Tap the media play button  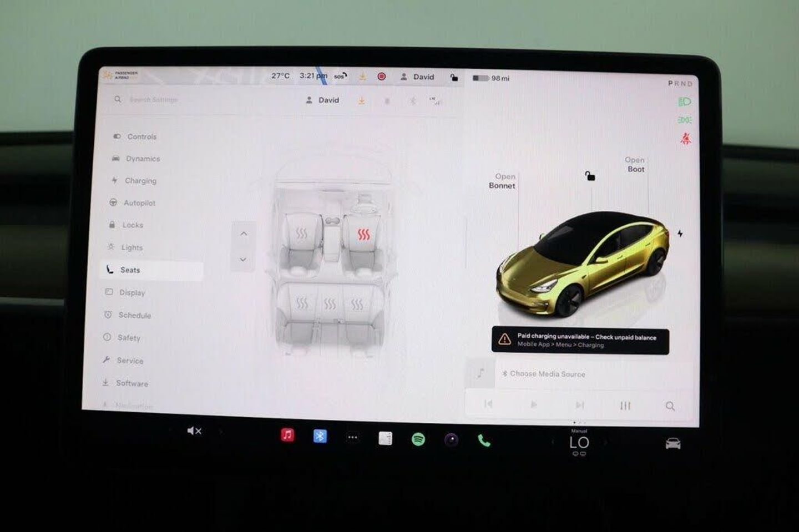coord(534,404)
